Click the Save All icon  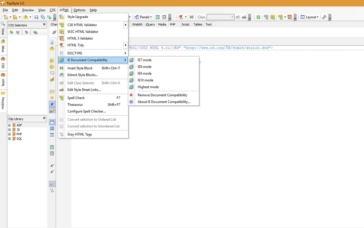[43, 17]
